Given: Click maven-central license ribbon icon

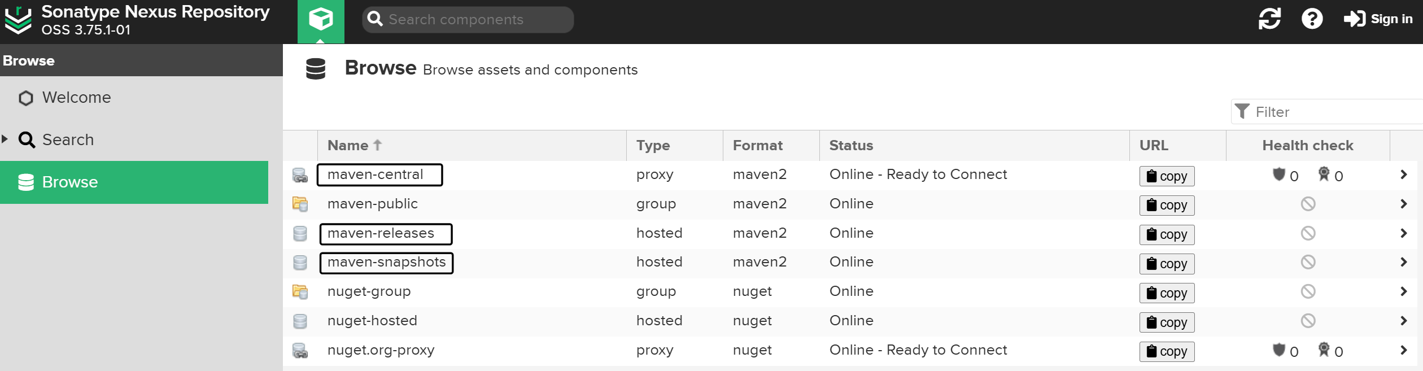Looking at the screenshot, I should click(x=1324, y=174).
